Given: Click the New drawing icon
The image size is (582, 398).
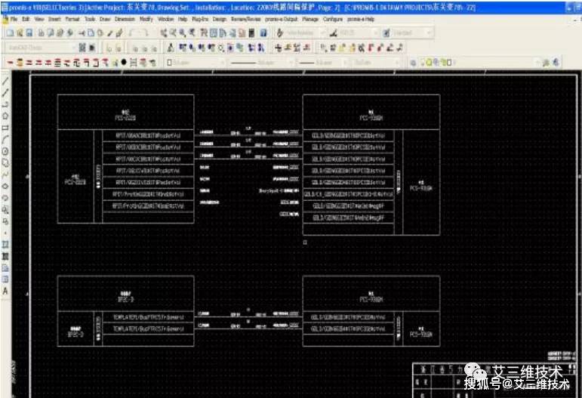Looking at the screenshot, I should tap(10, 33).
